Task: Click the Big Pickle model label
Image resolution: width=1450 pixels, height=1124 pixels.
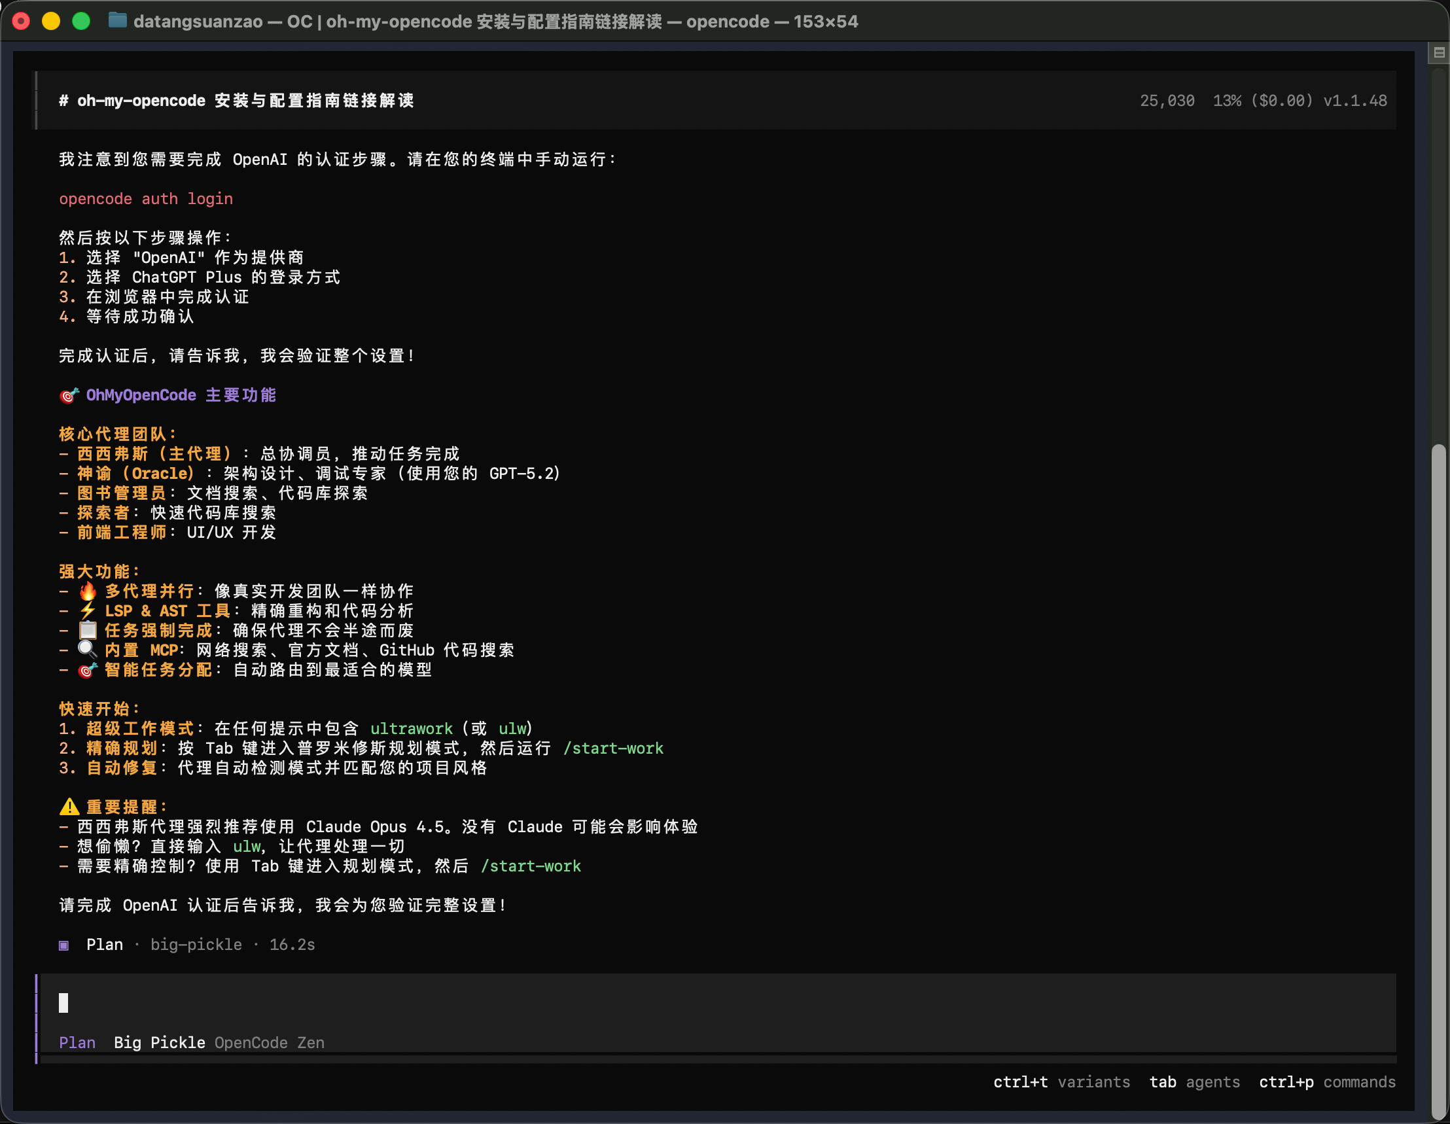Action: 159,1042
